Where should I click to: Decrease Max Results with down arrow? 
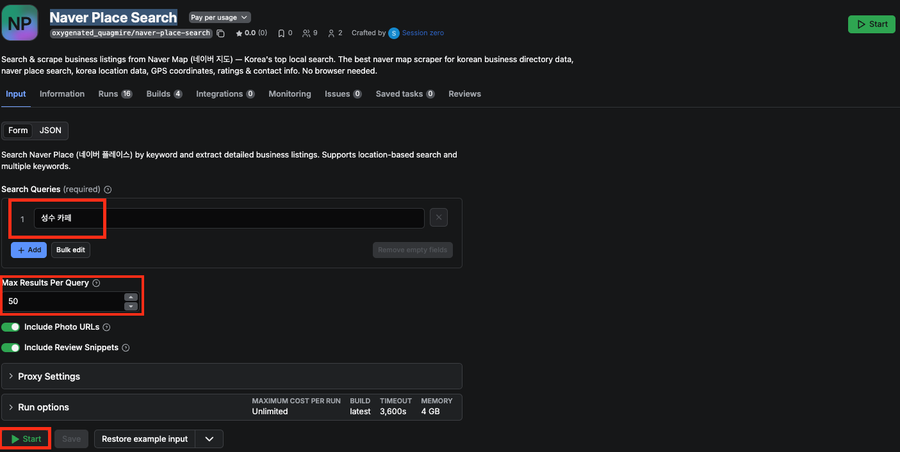[131, 306]
